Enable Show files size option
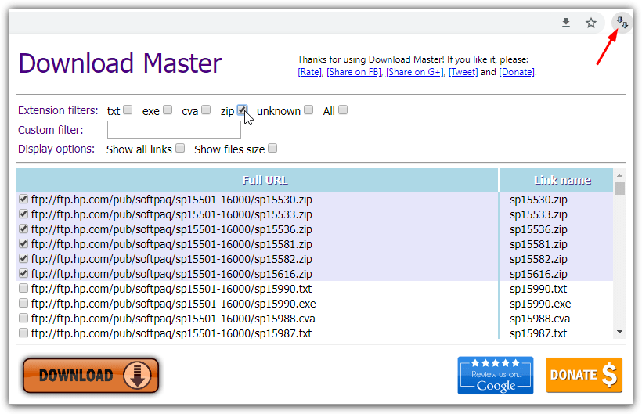The height and width of the screenshot is (414, 642). pos(272,149)
